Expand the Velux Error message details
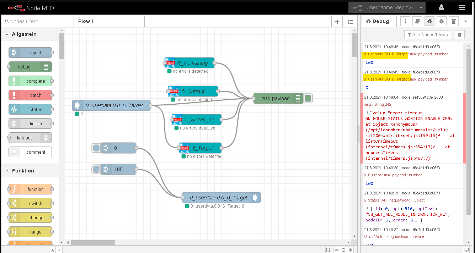This screenshot has height=253, width=475. pos(368,112)
